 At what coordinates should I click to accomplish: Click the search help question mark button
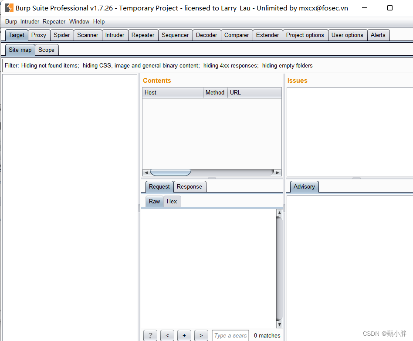point(150,335)
